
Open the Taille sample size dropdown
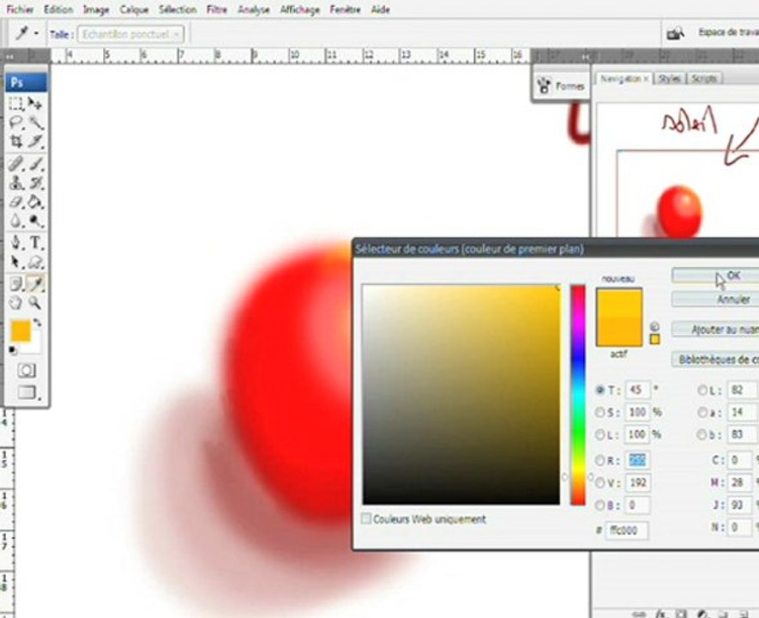130,33
